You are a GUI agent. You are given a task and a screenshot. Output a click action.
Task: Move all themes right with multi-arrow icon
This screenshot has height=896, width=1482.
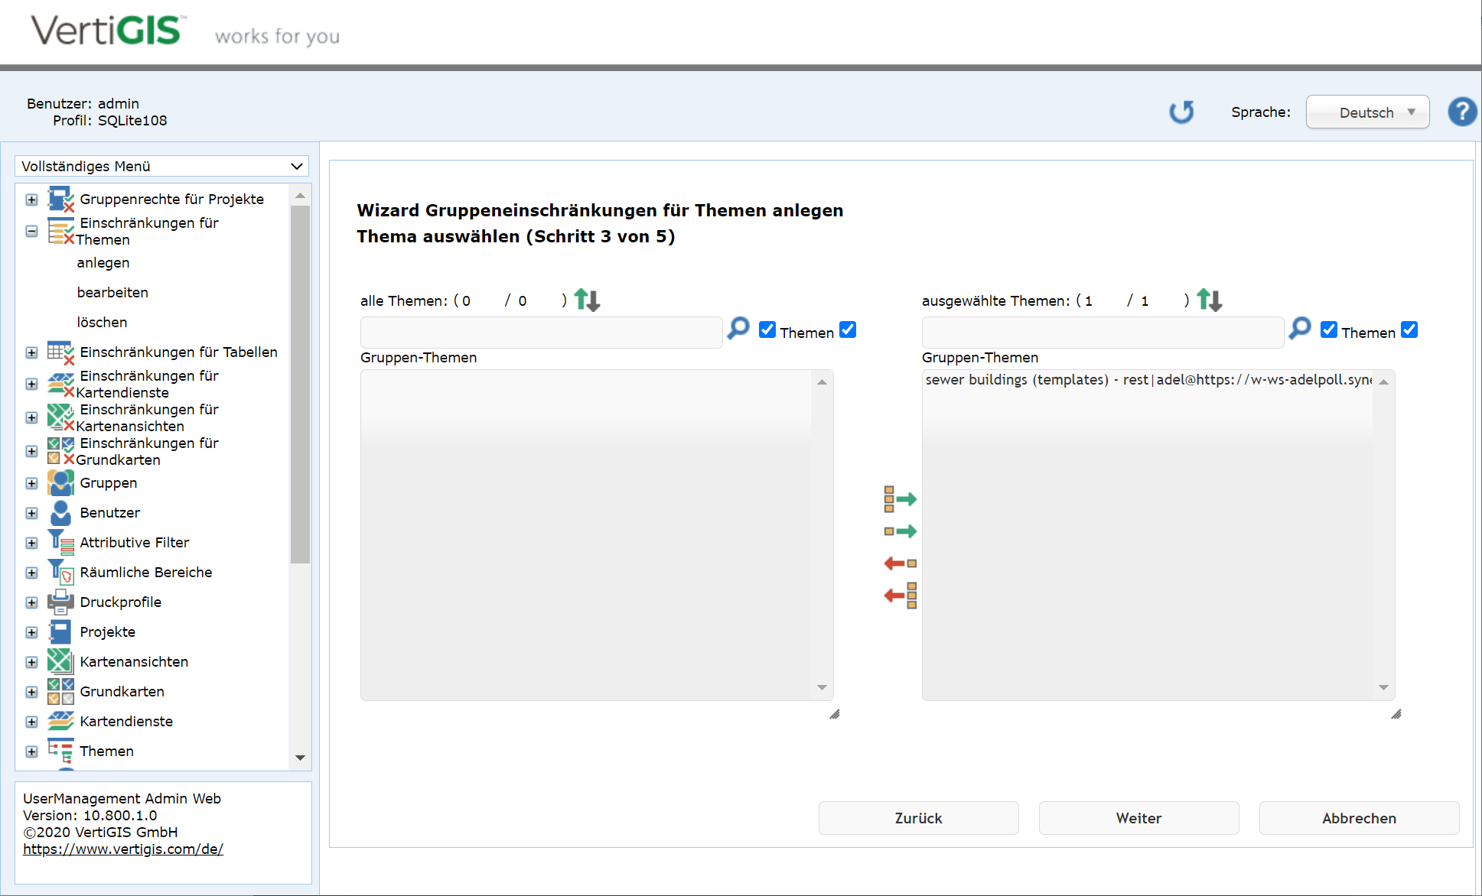point(900,499)
